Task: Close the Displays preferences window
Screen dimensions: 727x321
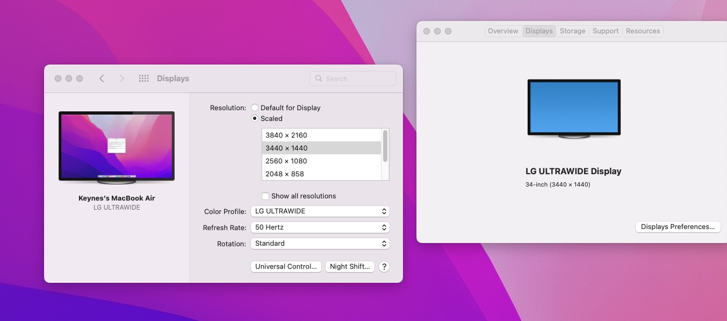Action: coord(58,79)
